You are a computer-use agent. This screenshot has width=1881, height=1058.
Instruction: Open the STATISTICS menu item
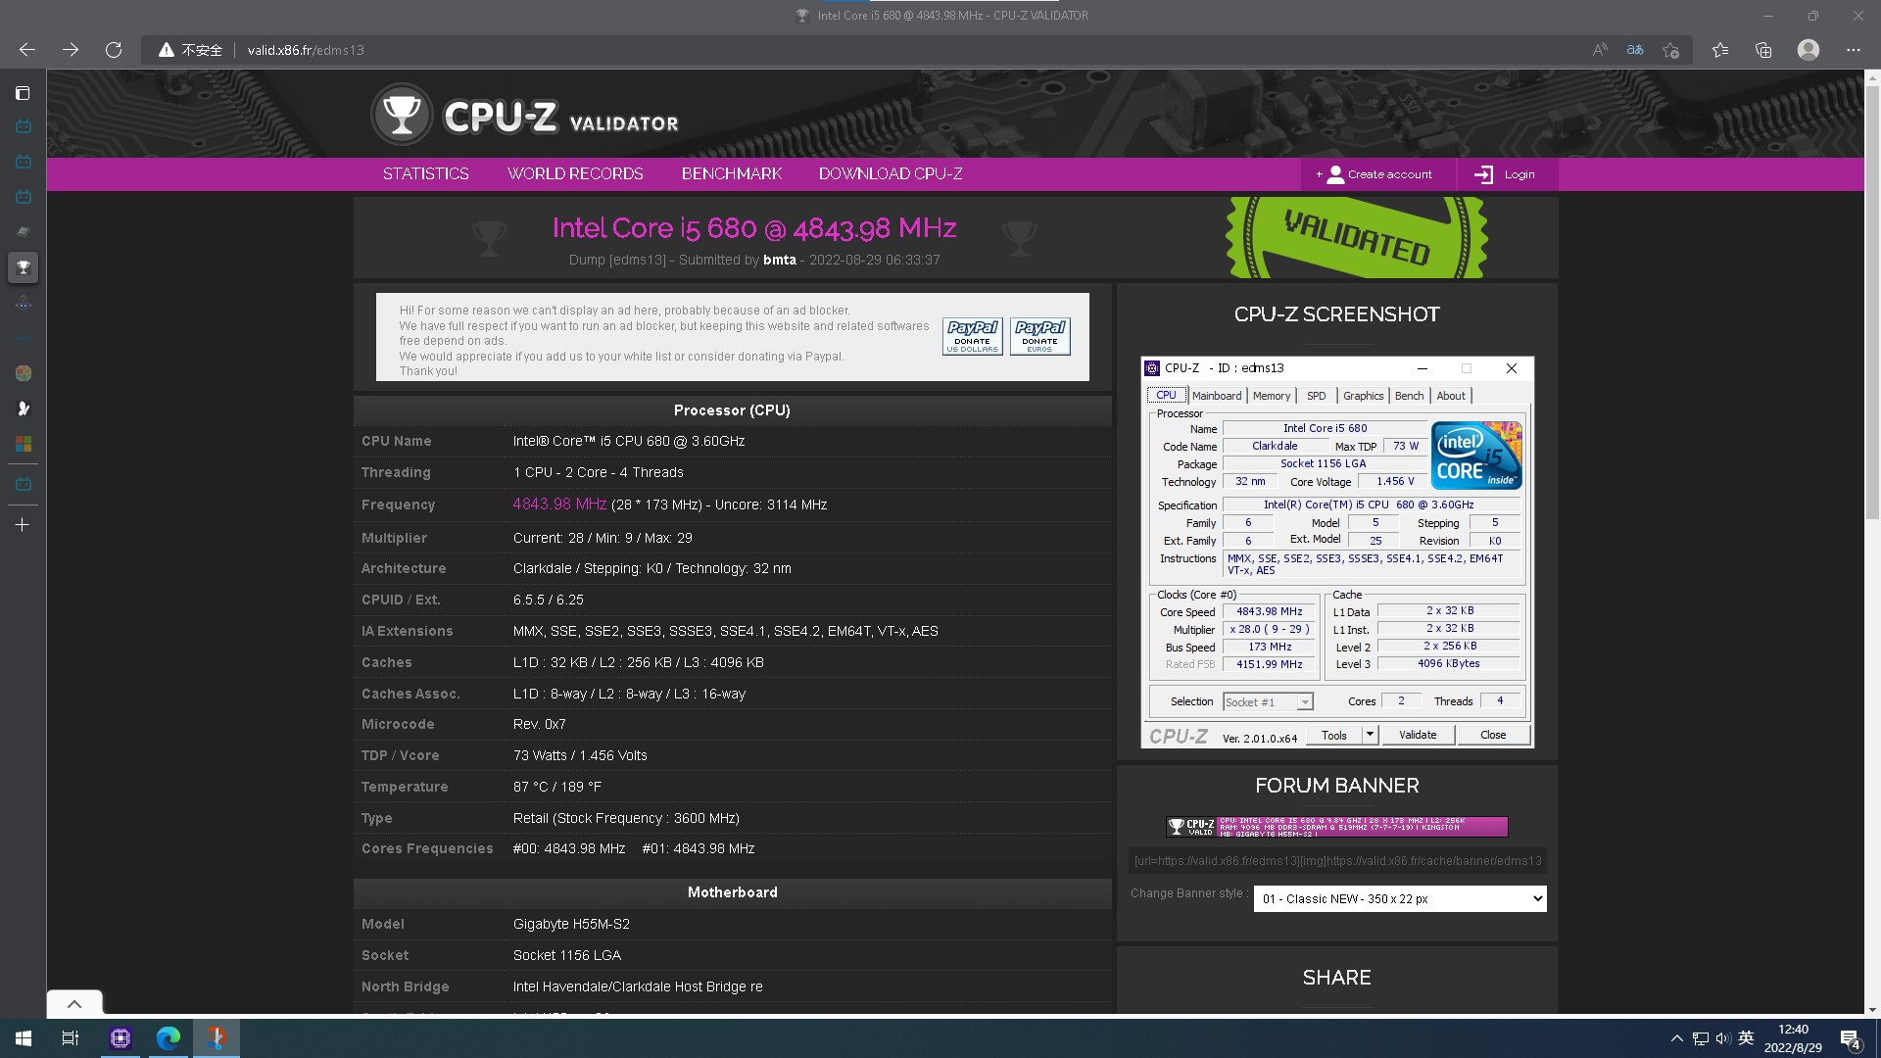(425, 174)
